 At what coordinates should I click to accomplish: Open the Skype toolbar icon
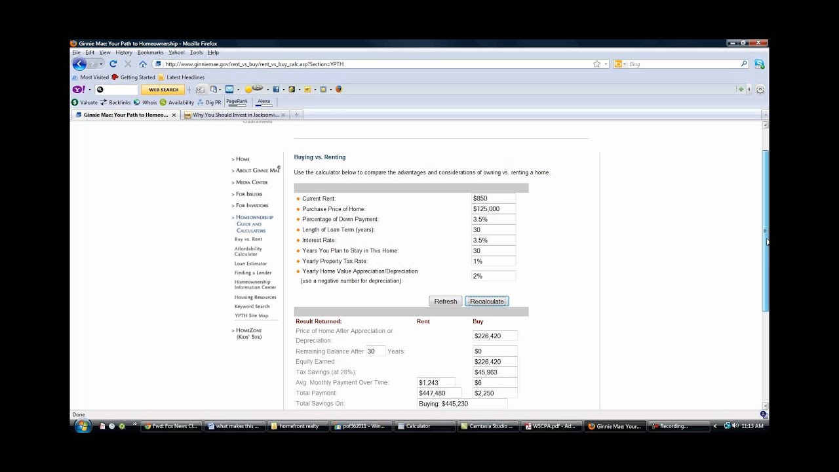click(759, 64)
